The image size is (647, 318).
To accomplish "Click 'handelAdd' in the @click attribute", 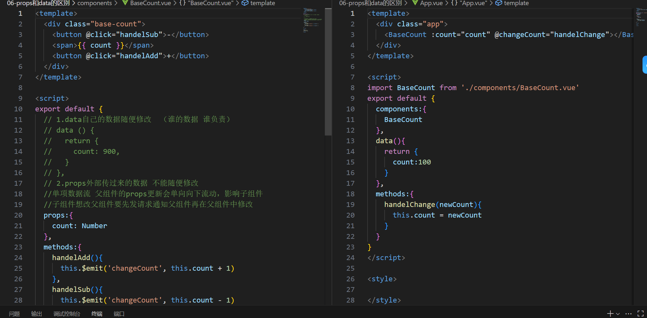I will pos(139,56).
